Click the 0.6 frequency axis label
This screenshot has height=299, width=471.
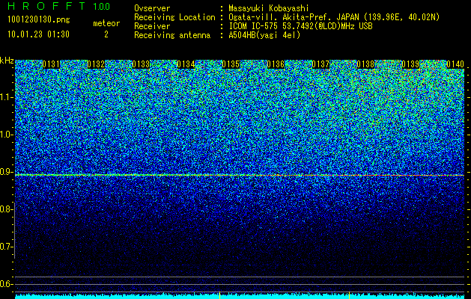click(x=7, y=284)
